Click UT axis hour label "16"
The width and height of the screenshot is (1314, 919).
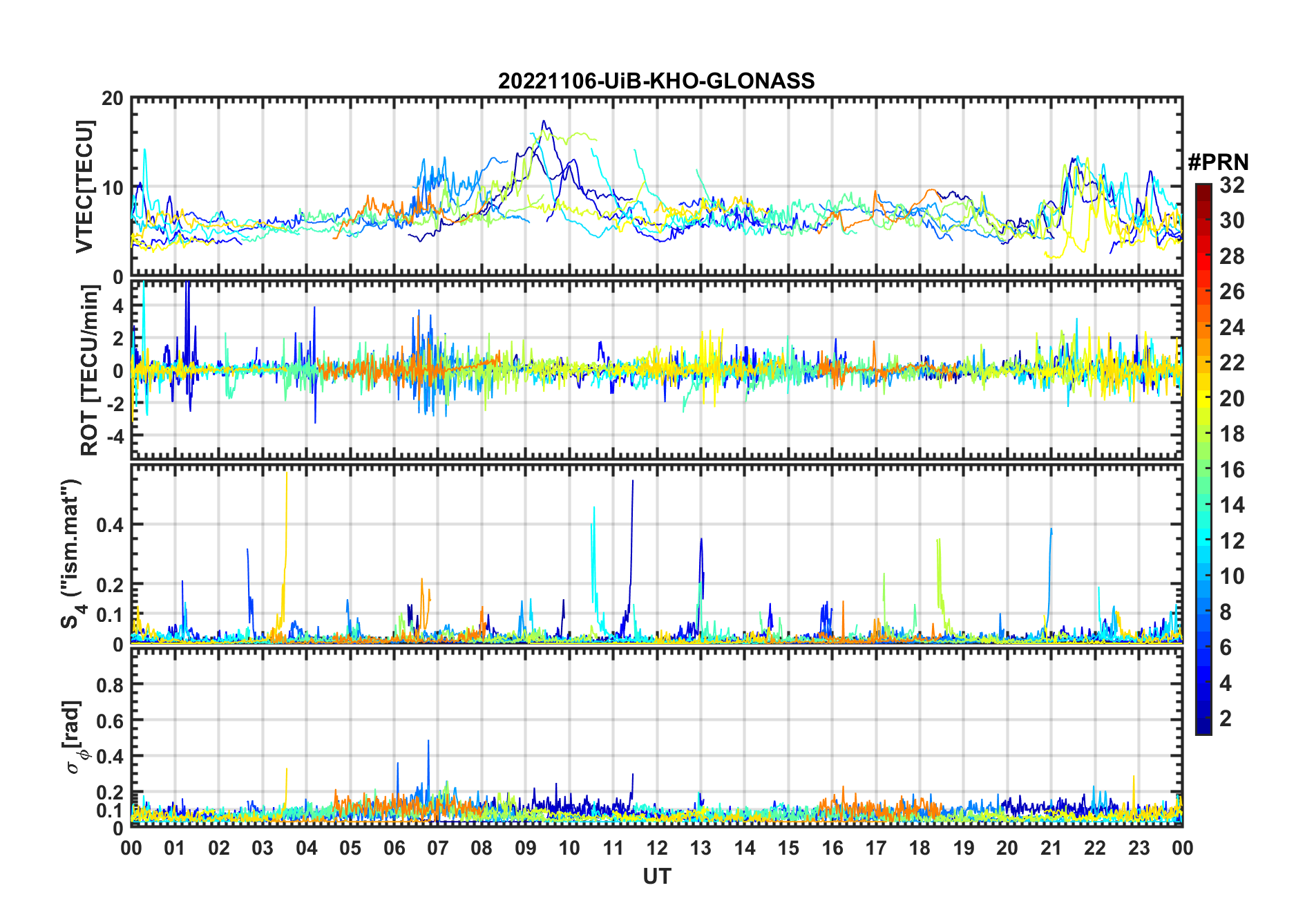tap(832, 849)
